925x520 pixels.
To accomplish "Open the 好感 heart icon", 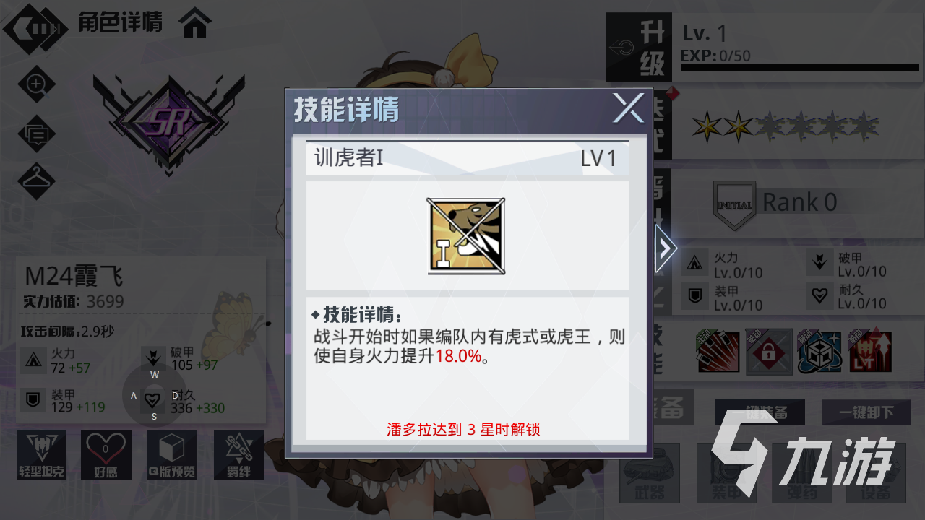I will click(106, 455).
